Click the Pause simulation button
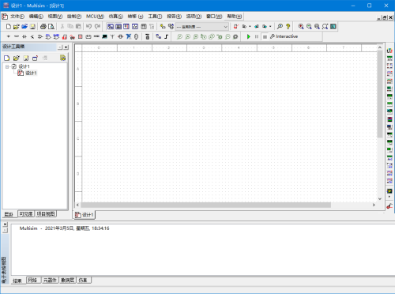395x294 pixels. (257, 36)
